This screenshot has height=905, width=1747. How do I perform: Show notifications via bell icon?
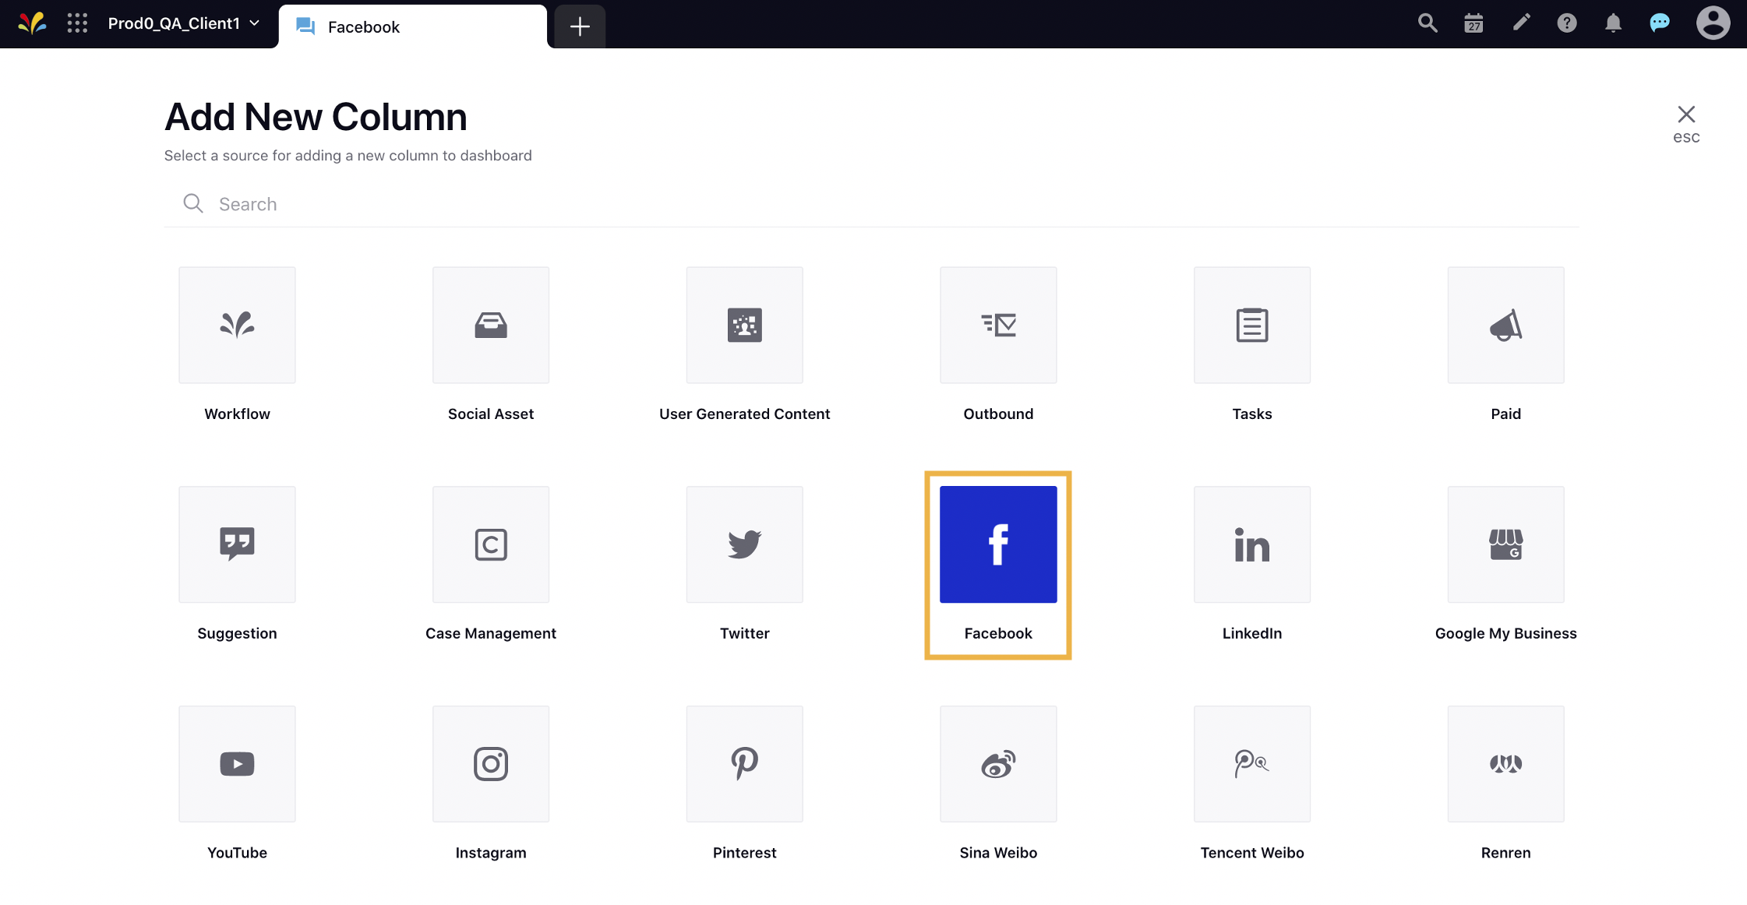click(1613, 23)
